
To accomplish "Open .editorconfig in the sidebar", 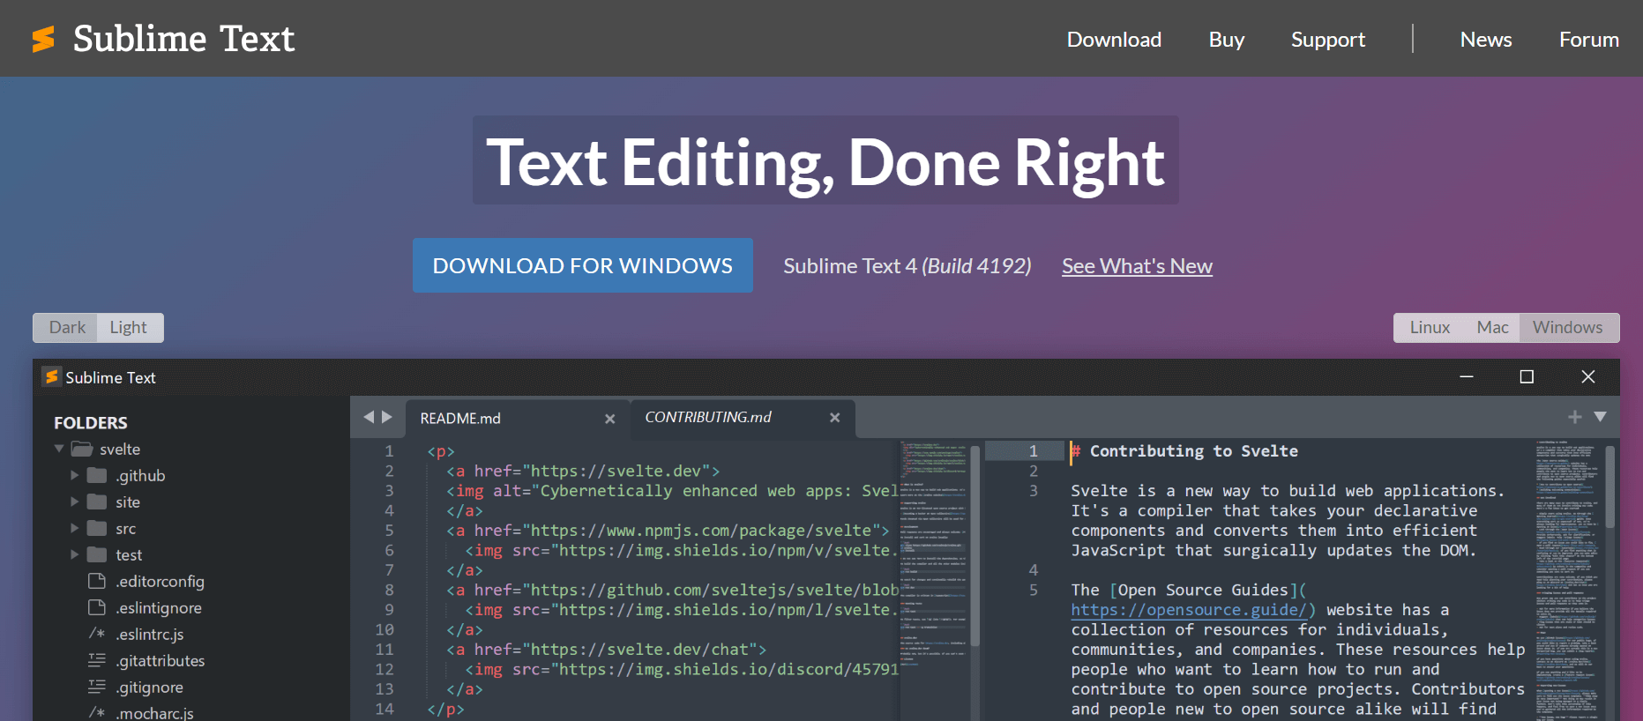I will [160, 581].
